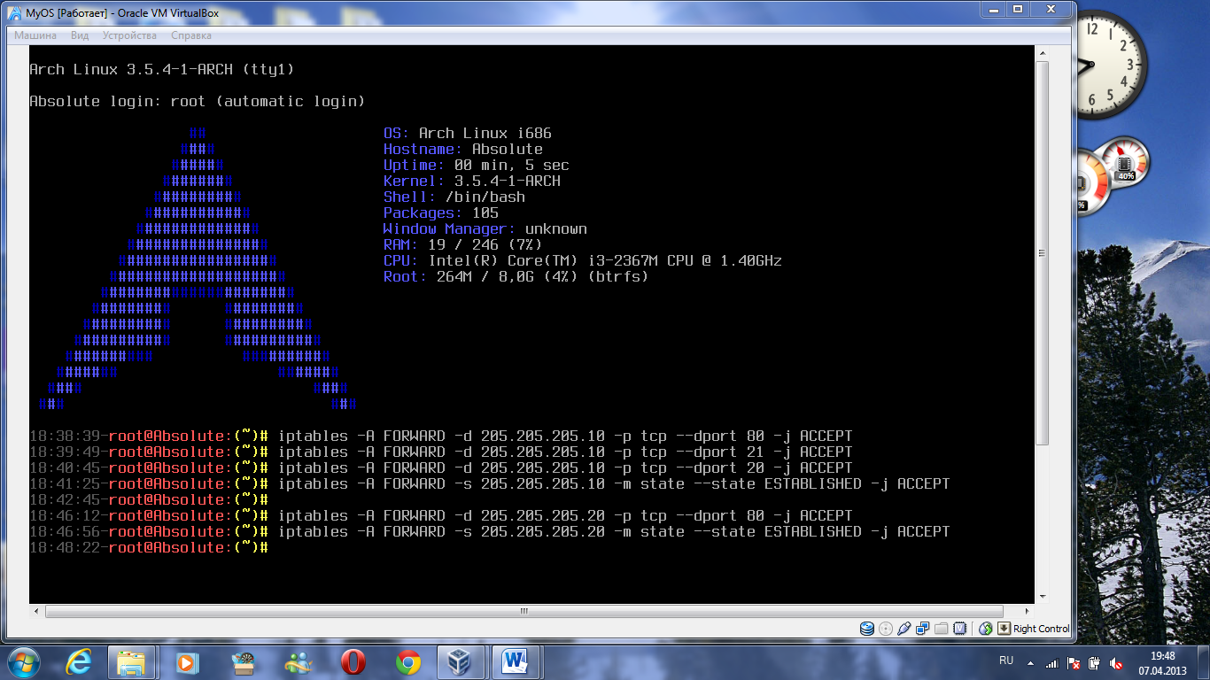The height and width of the screenshot is (680, 1210).
Task: Click the analog clock desktop gadget
Action: click(x=1111, y=65)
